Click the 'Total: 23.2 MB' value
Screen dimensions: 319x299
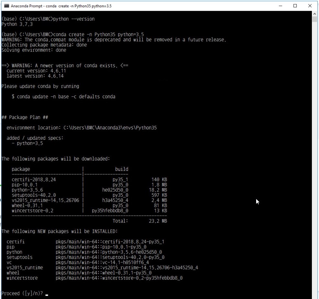[140, 221]
